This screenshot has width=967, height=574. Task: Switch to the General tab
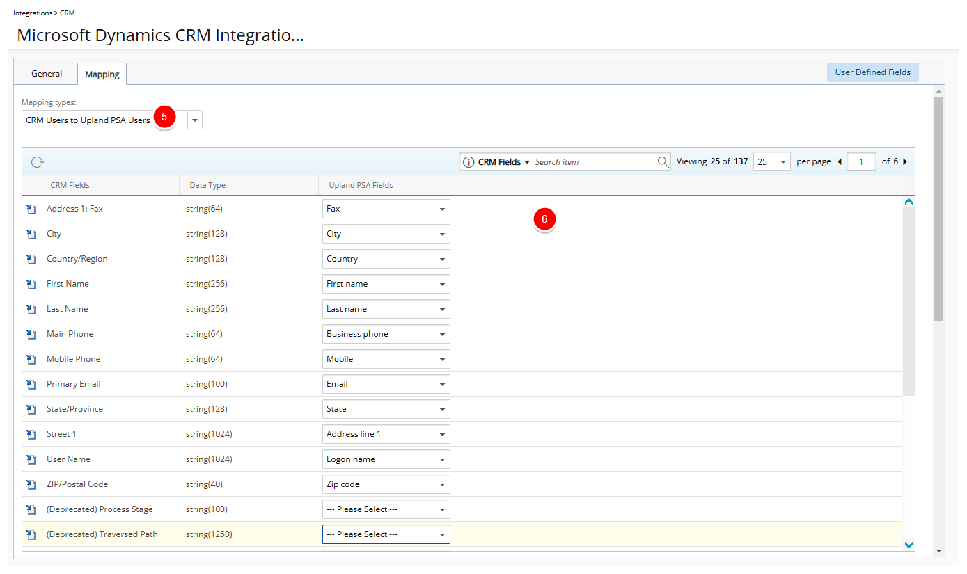point(47,74)
